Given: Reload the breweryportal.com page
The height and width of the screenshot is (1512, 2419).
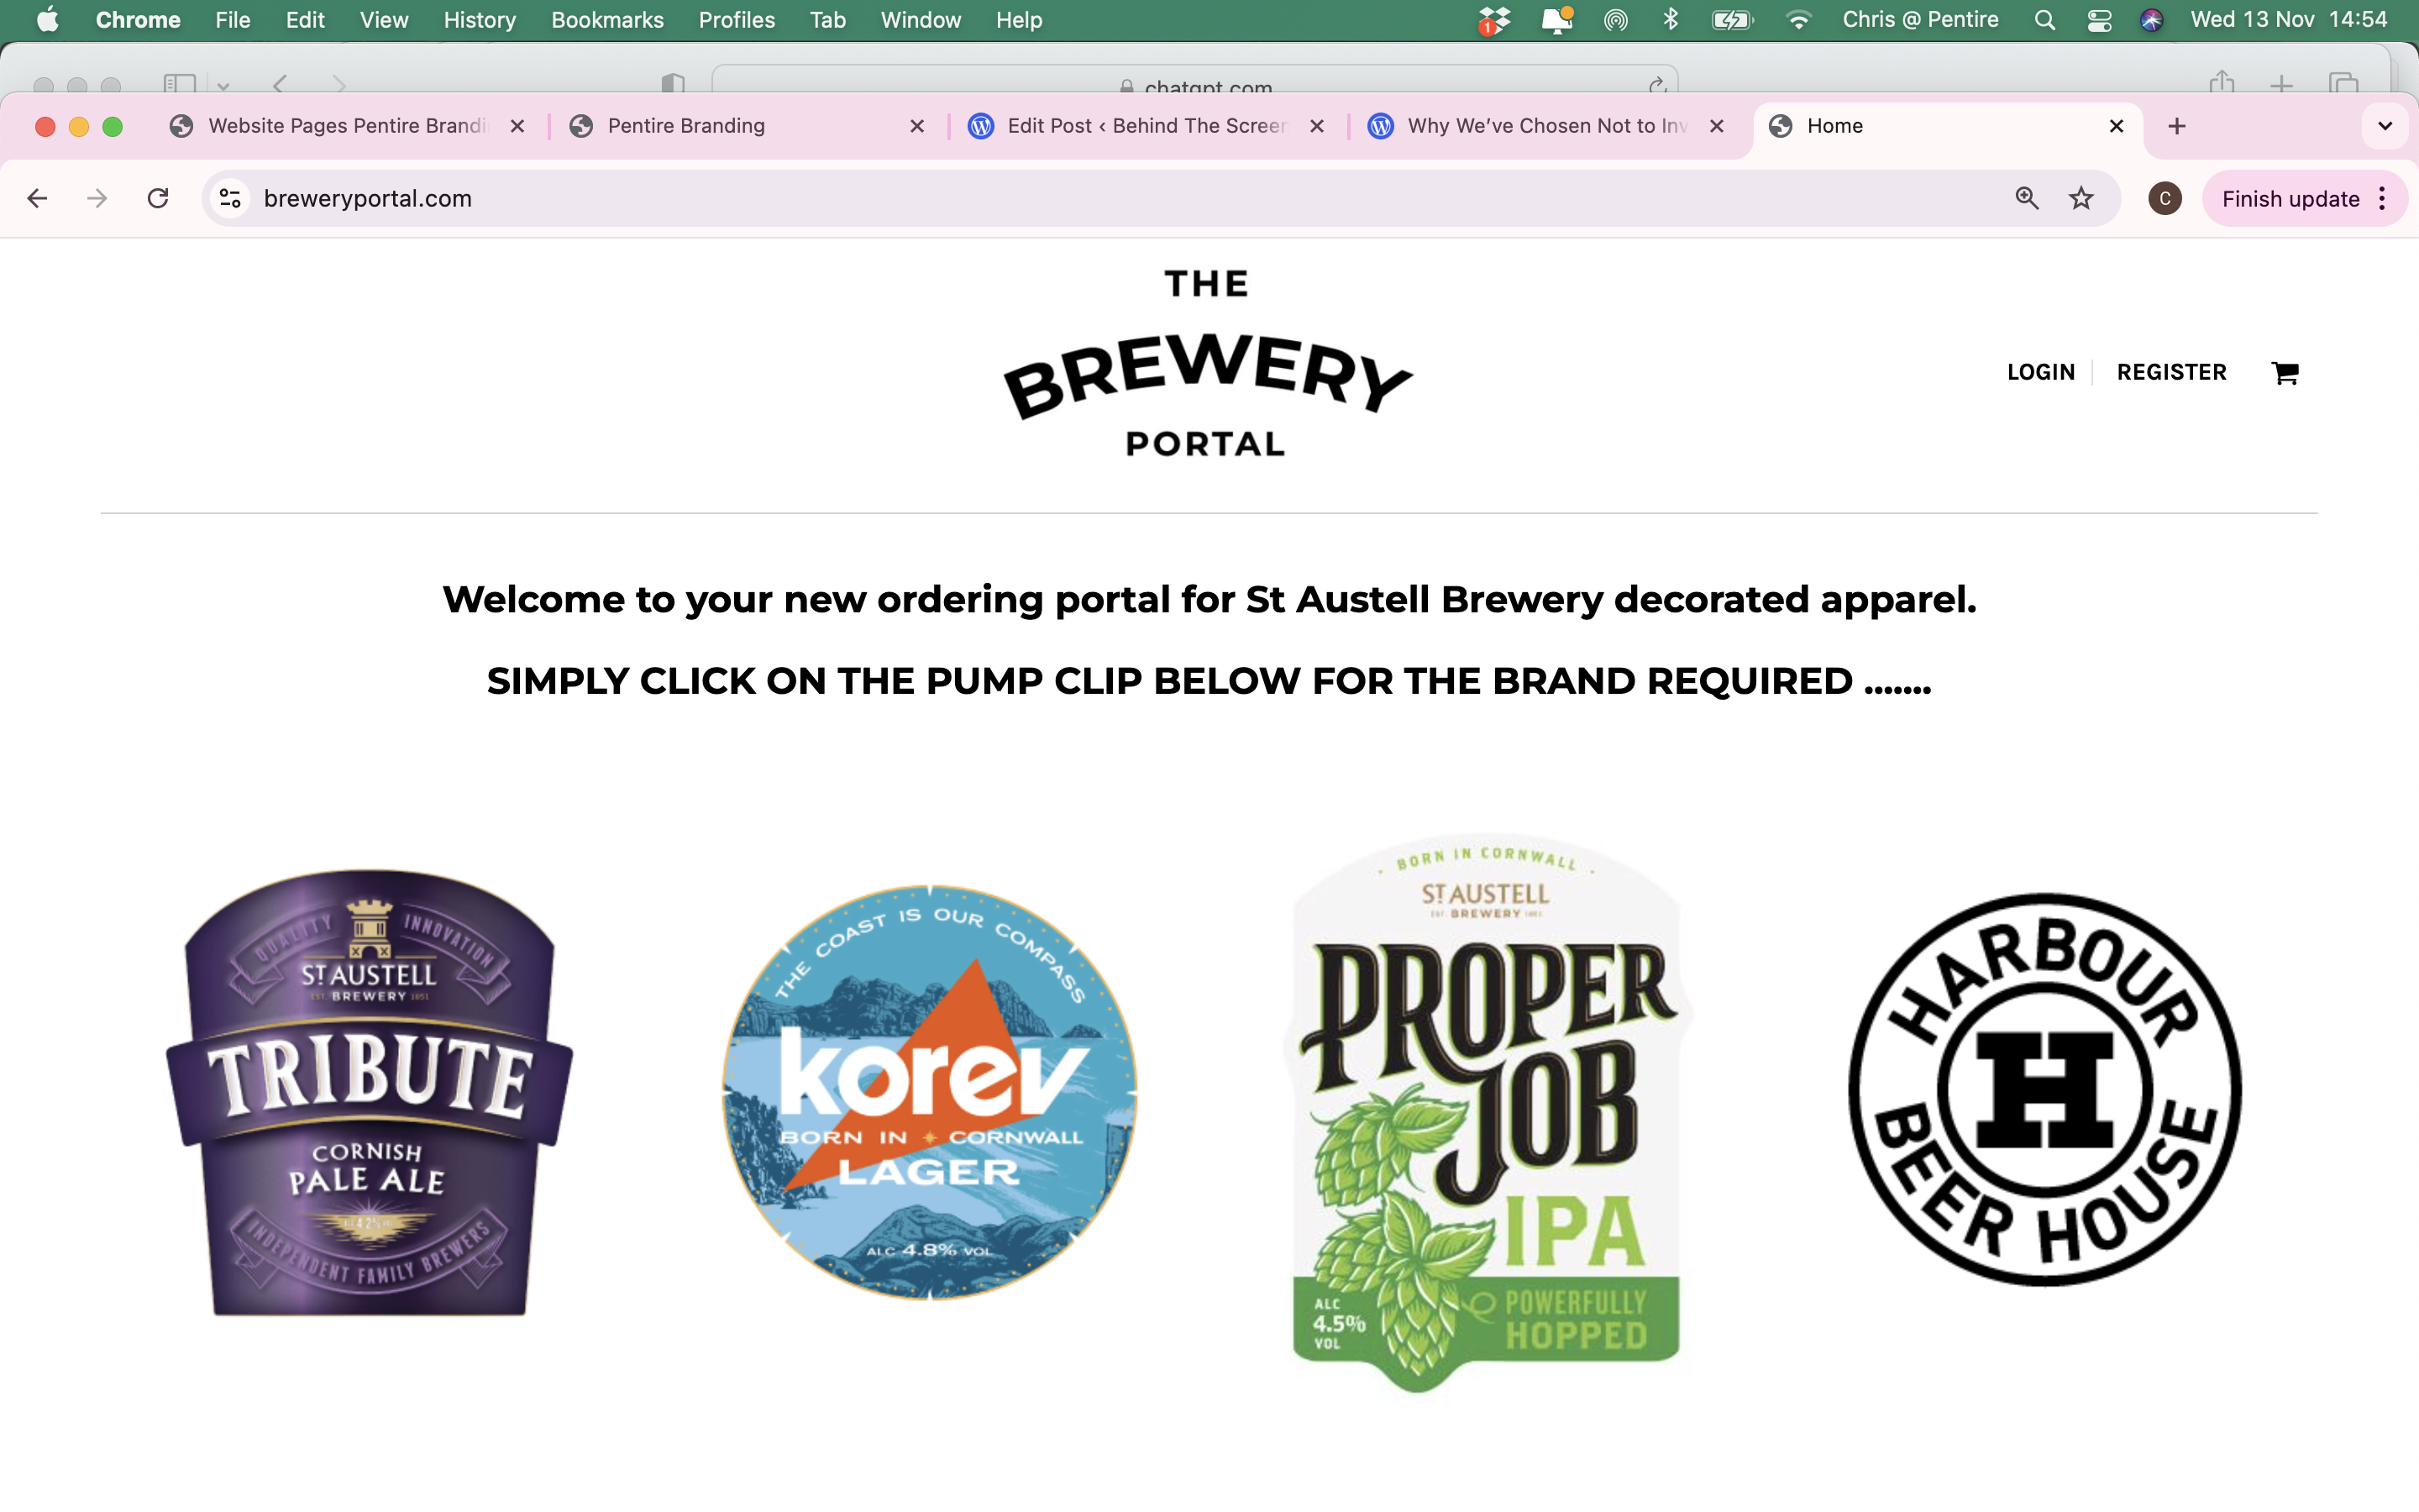Looking at the screenshot, I should [x=158, y=199].
